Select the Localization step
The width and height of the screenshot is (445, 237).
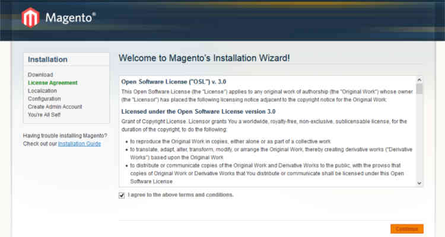(42, 91)
